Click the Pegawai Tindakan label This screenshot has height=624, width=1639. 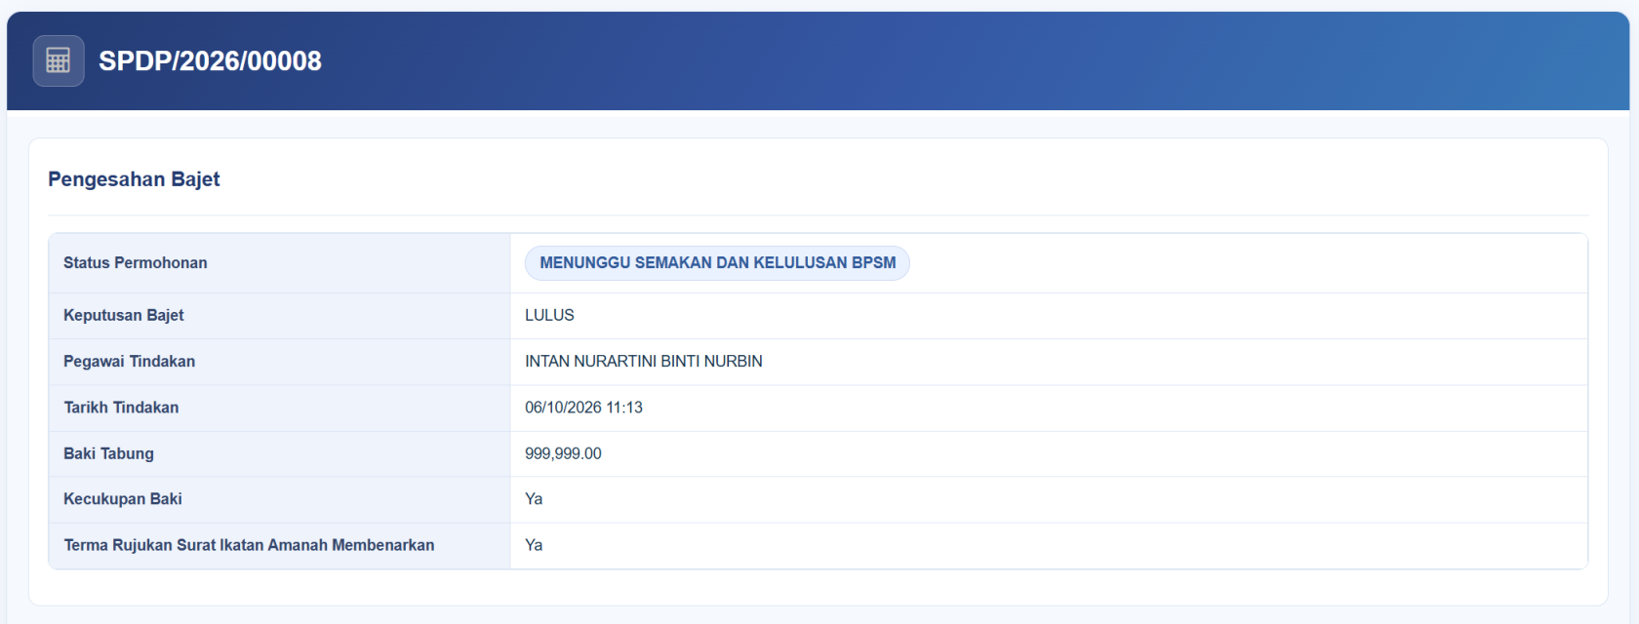pos(130,362)
